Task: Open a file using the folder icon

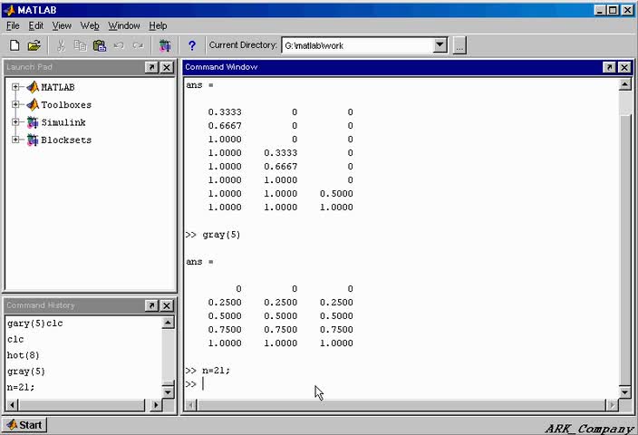Action: [34, 45]
